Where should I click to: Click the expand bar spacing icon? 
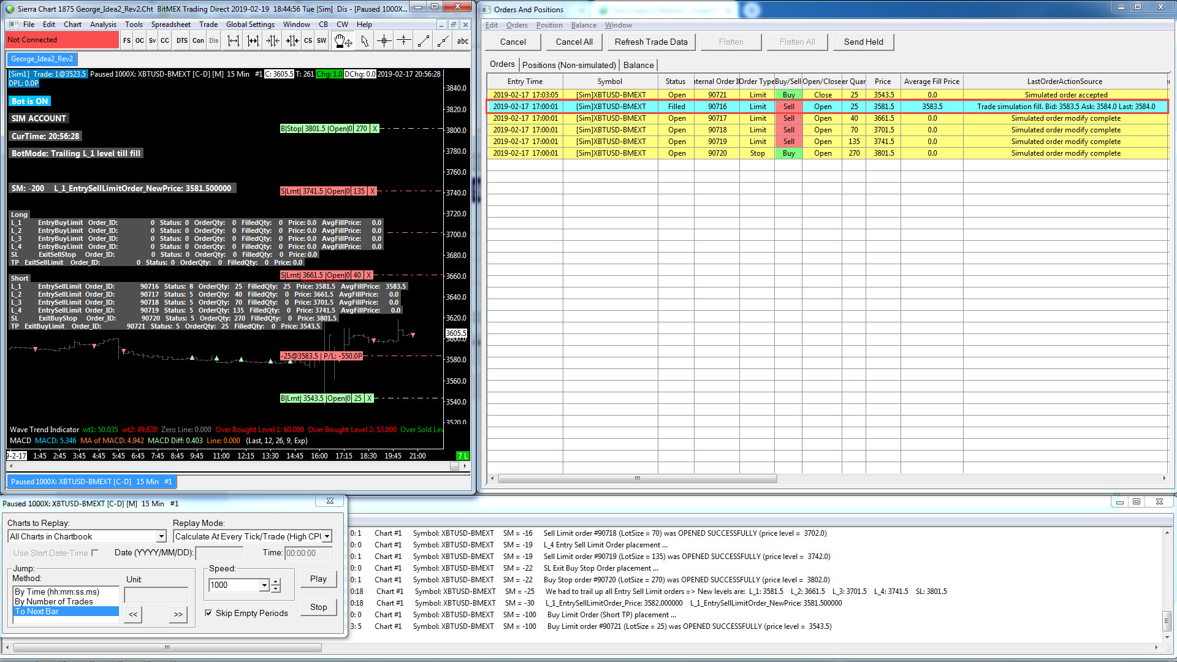233,41
